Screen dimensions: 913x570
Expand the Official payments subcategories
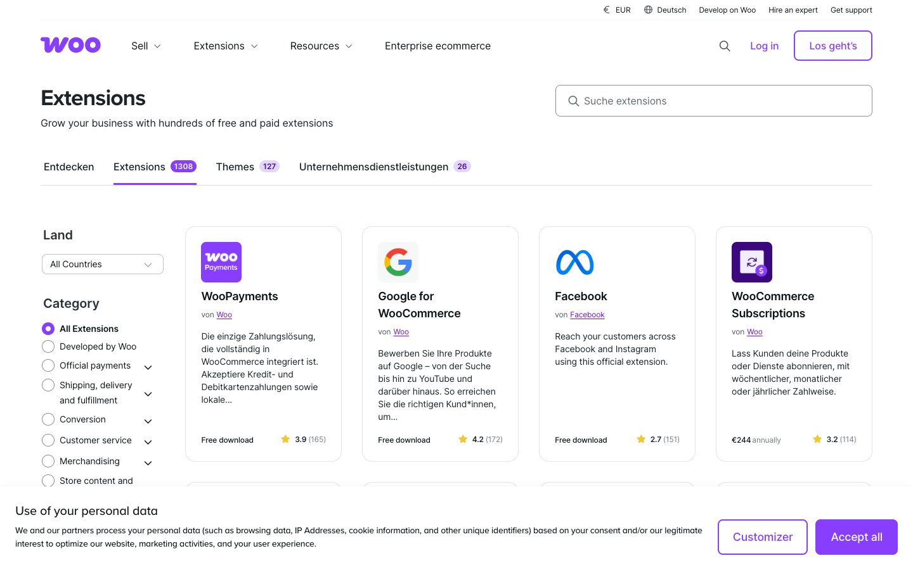tap(148, 367)
